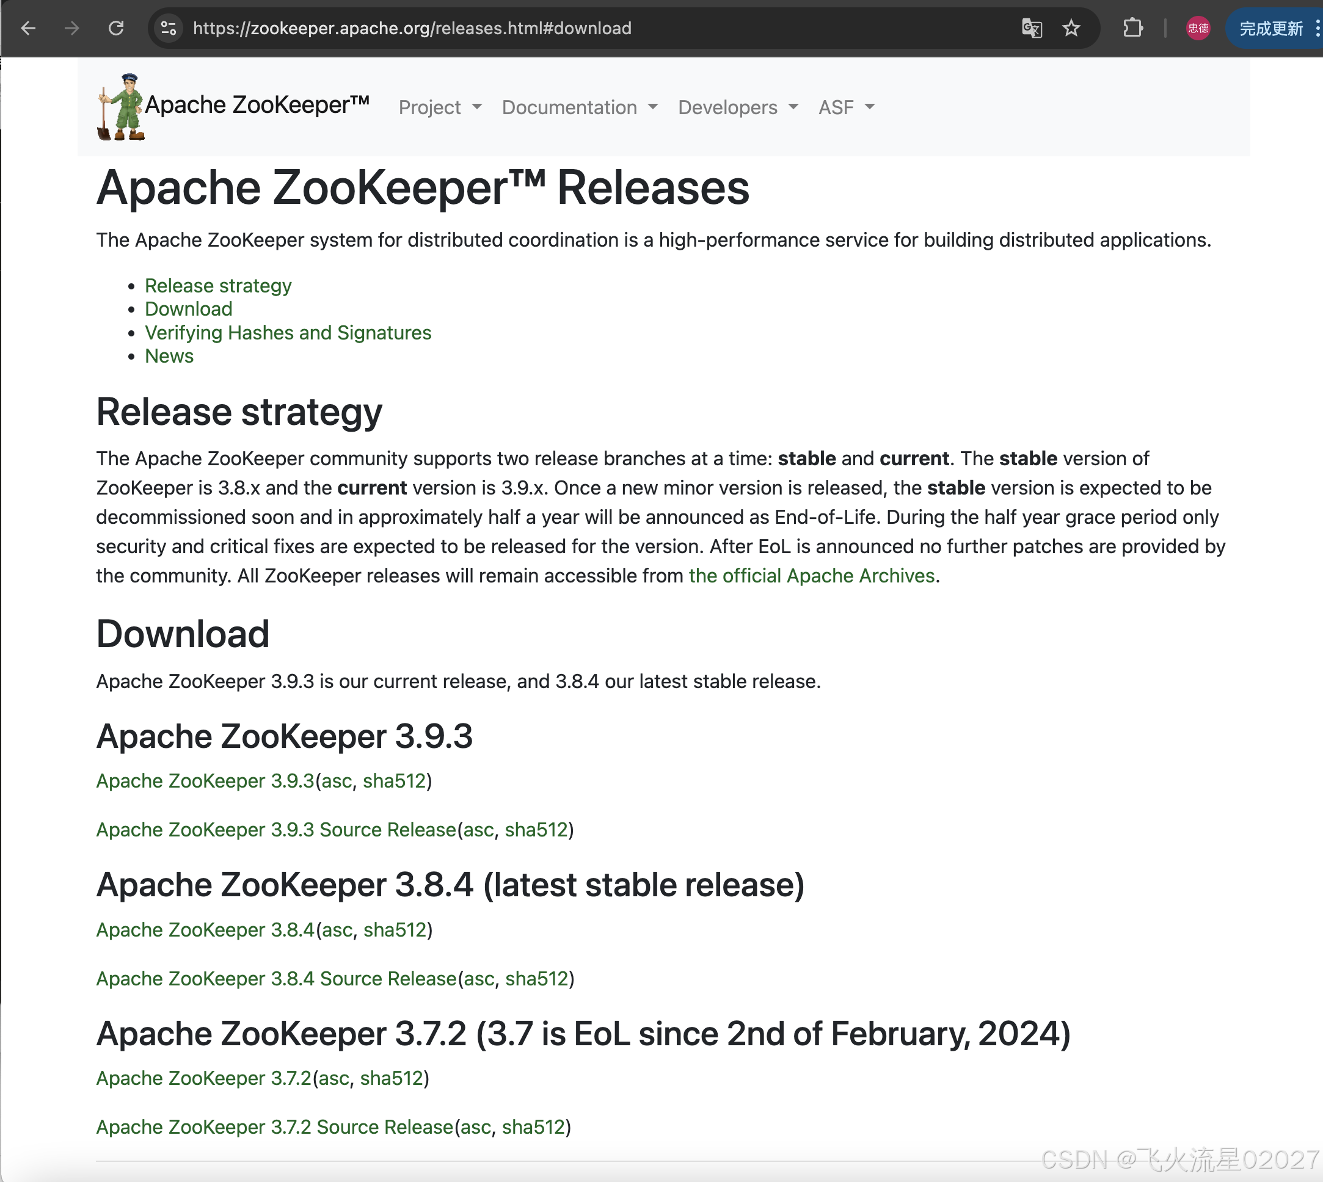Open sha512 for ZooKeeper 3.8.4 binary
This screenshot has width=1323, height=1182.
[395, 930]
